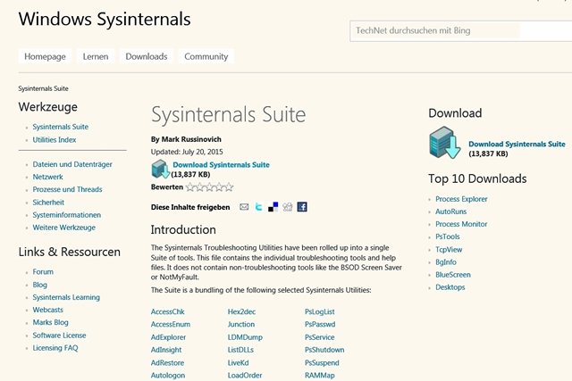
Task: Open the Downloads tab
Action: (x=147, y=56)
